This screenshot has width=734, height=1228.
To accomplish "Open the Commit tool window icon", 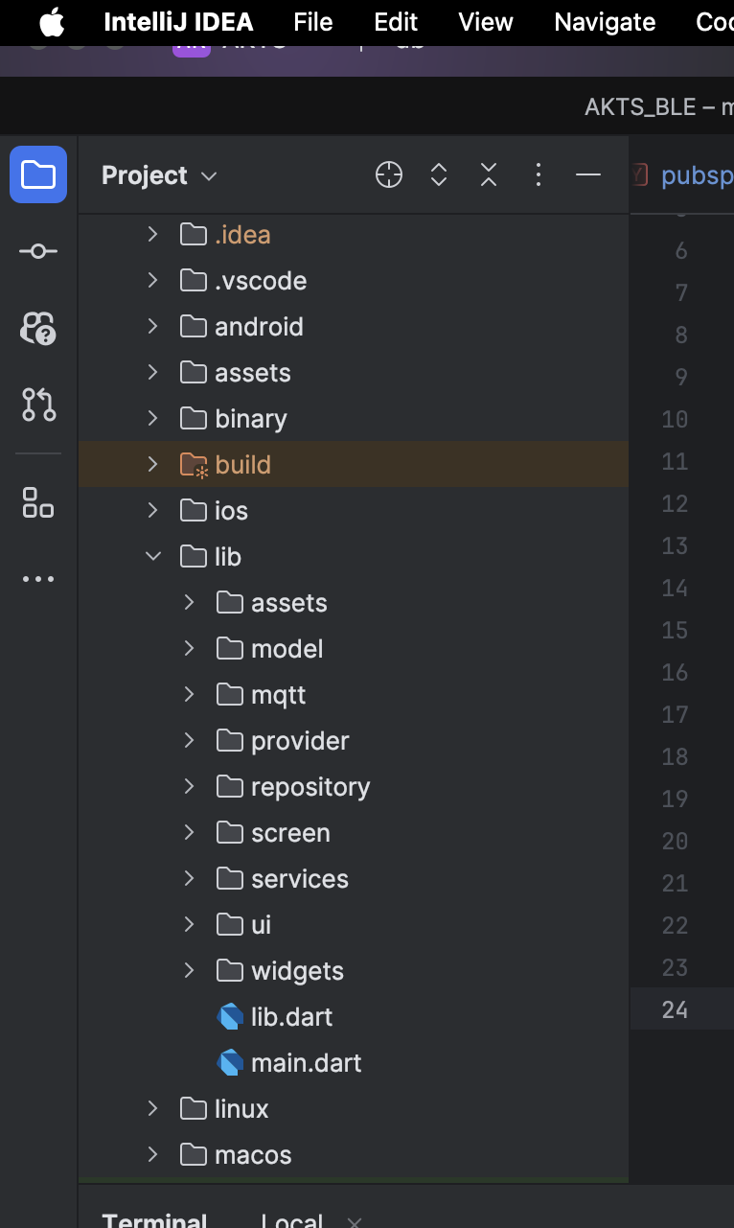I will 38,251.
